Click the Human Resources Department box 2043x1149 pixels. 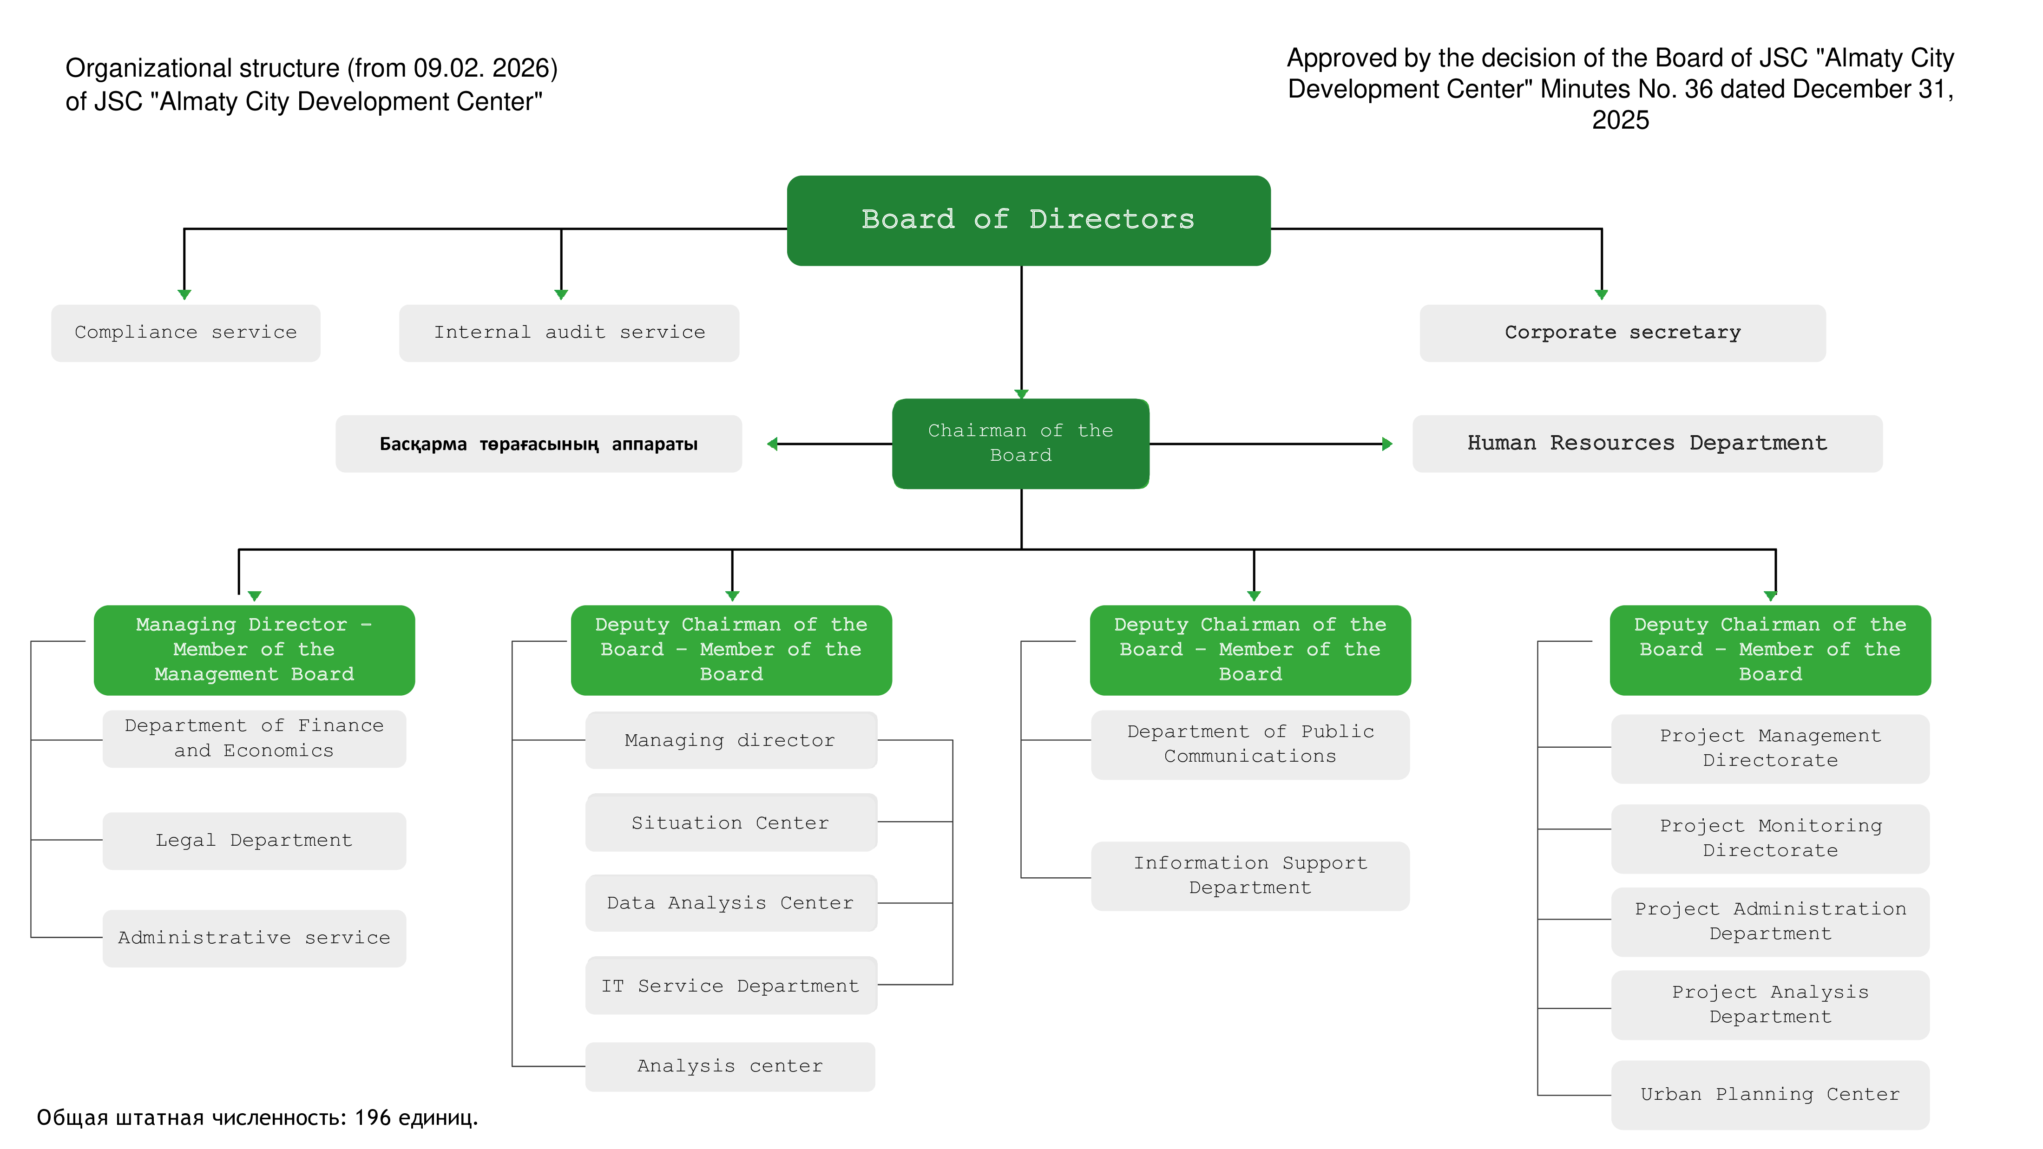point(1647,443)
